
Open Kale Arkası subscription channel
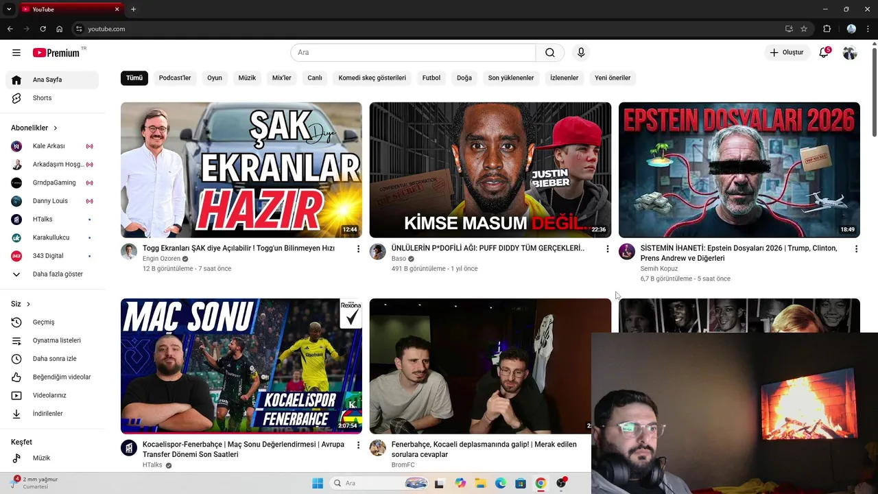pyautogui.click(x=52, y=146)
